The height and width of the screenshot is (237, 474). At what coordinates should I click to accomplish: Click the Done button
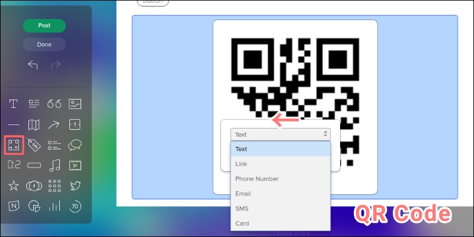click(44, 44)
